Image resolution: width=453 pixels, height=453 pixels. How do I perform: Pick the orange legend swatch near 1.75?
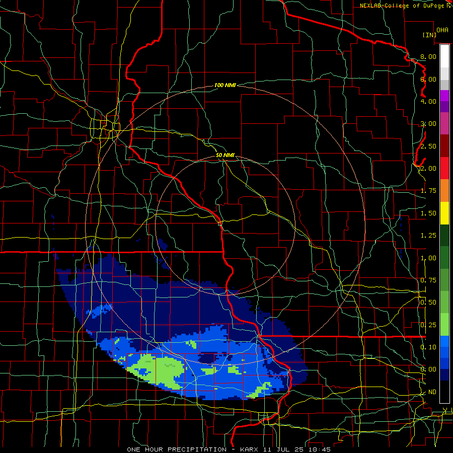pyautogui.click(x=444, y=190)
